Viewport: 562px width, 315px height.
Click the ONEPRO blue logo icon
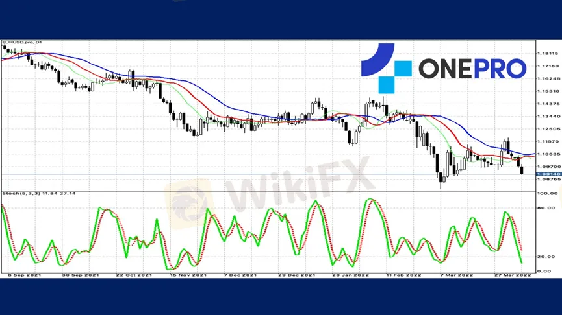(386, 68)
